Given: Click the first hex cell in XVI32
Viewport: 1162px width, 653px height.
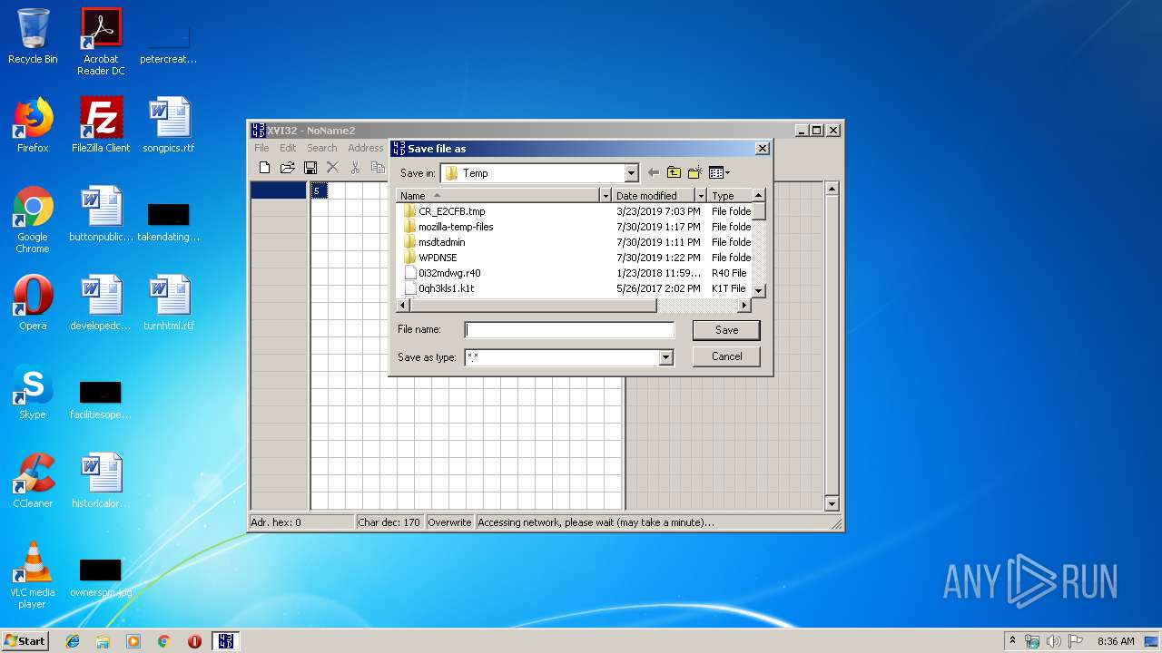Looking at the screenshot, I should [x=319, y=190].
